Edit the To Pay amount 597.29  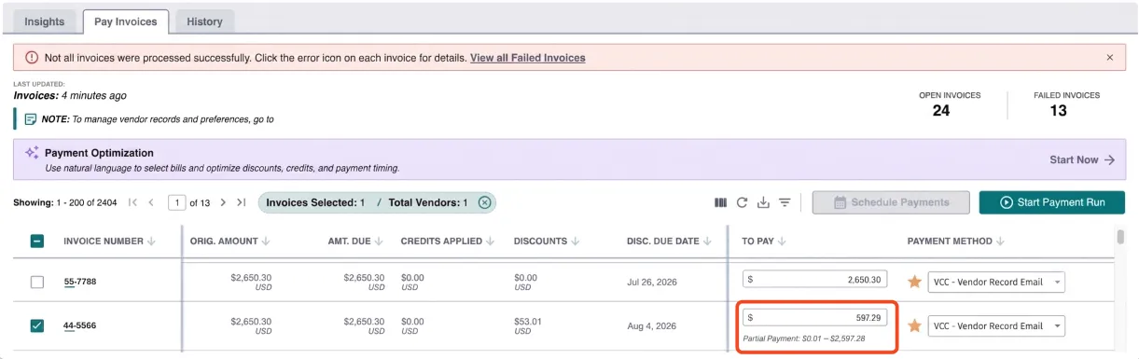tap(814, 317)
